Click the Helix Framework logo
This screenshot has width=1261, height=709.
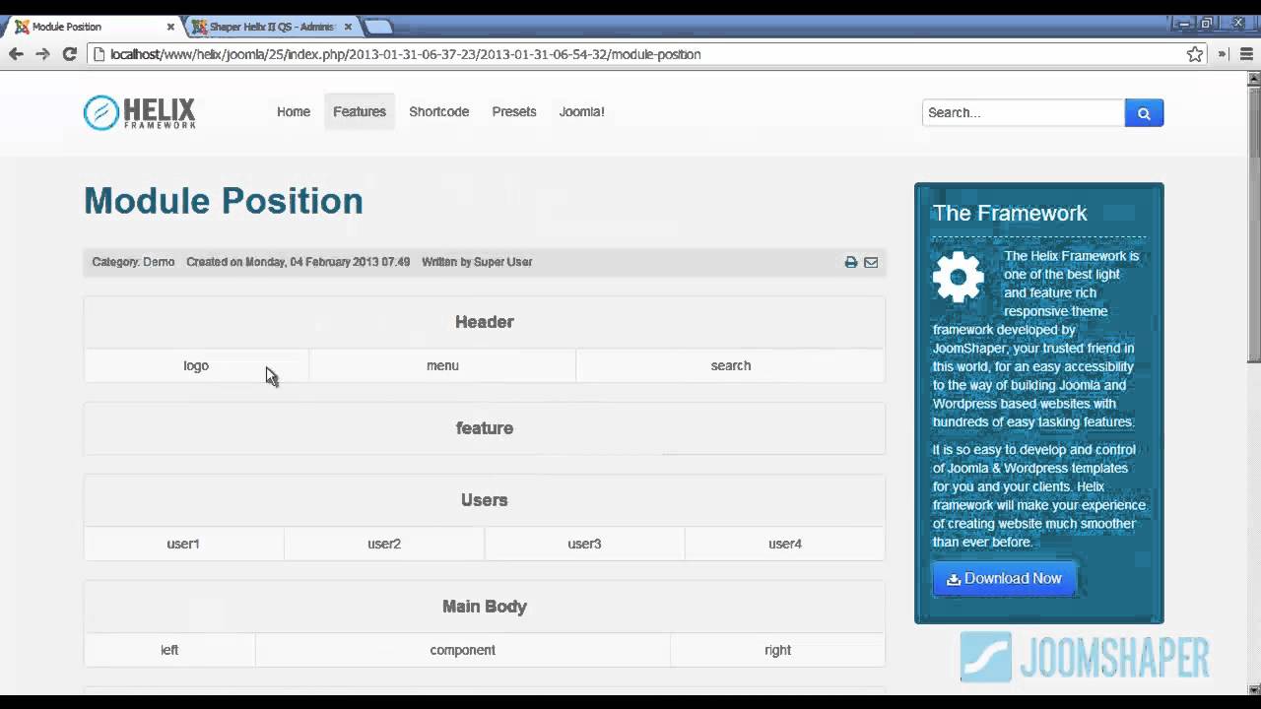tap(139, 112)
